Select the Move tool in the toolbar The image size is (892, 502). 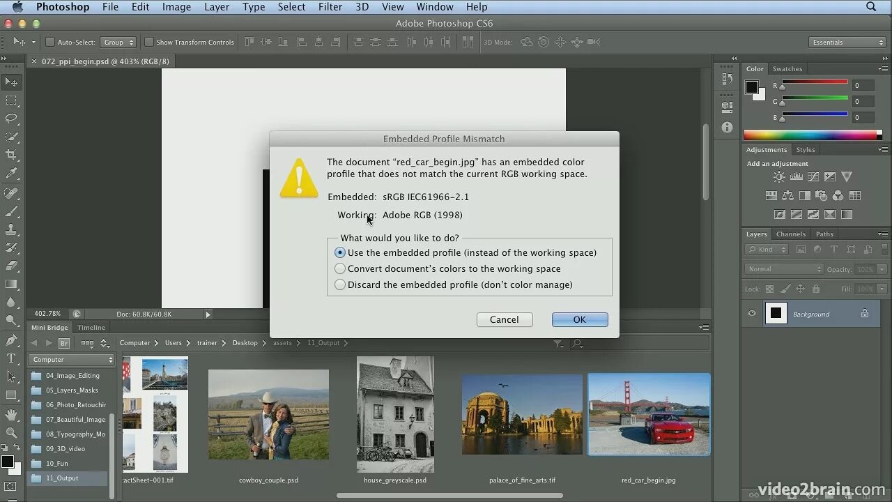(x=12, y=82)
